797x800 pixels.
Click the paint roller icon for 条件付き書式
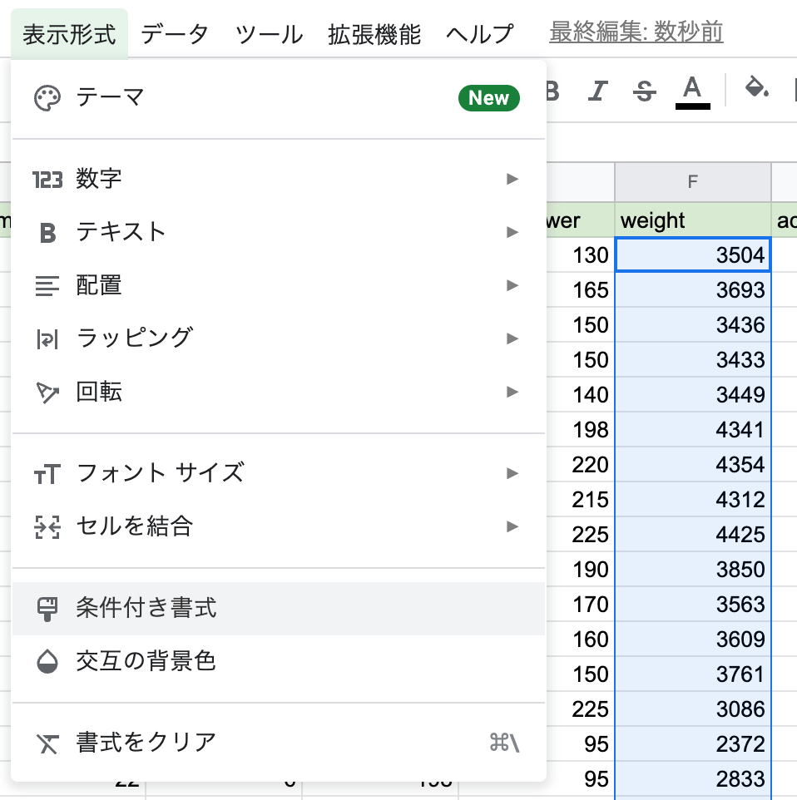[x=47, y=609]
